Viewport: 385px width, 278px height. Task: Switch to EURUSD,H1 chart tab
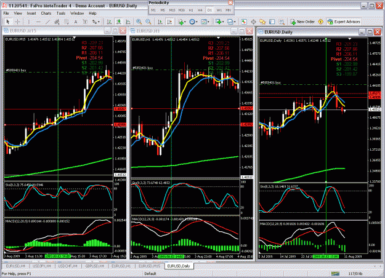pos(121,266)
